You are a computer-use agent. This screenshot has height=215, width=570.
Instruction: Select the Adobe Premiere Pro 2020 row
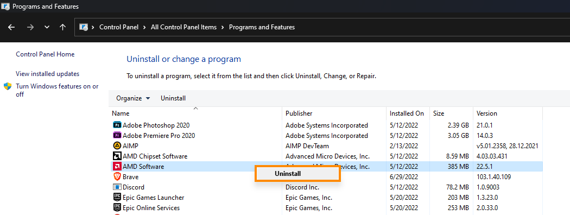point(326,136)
